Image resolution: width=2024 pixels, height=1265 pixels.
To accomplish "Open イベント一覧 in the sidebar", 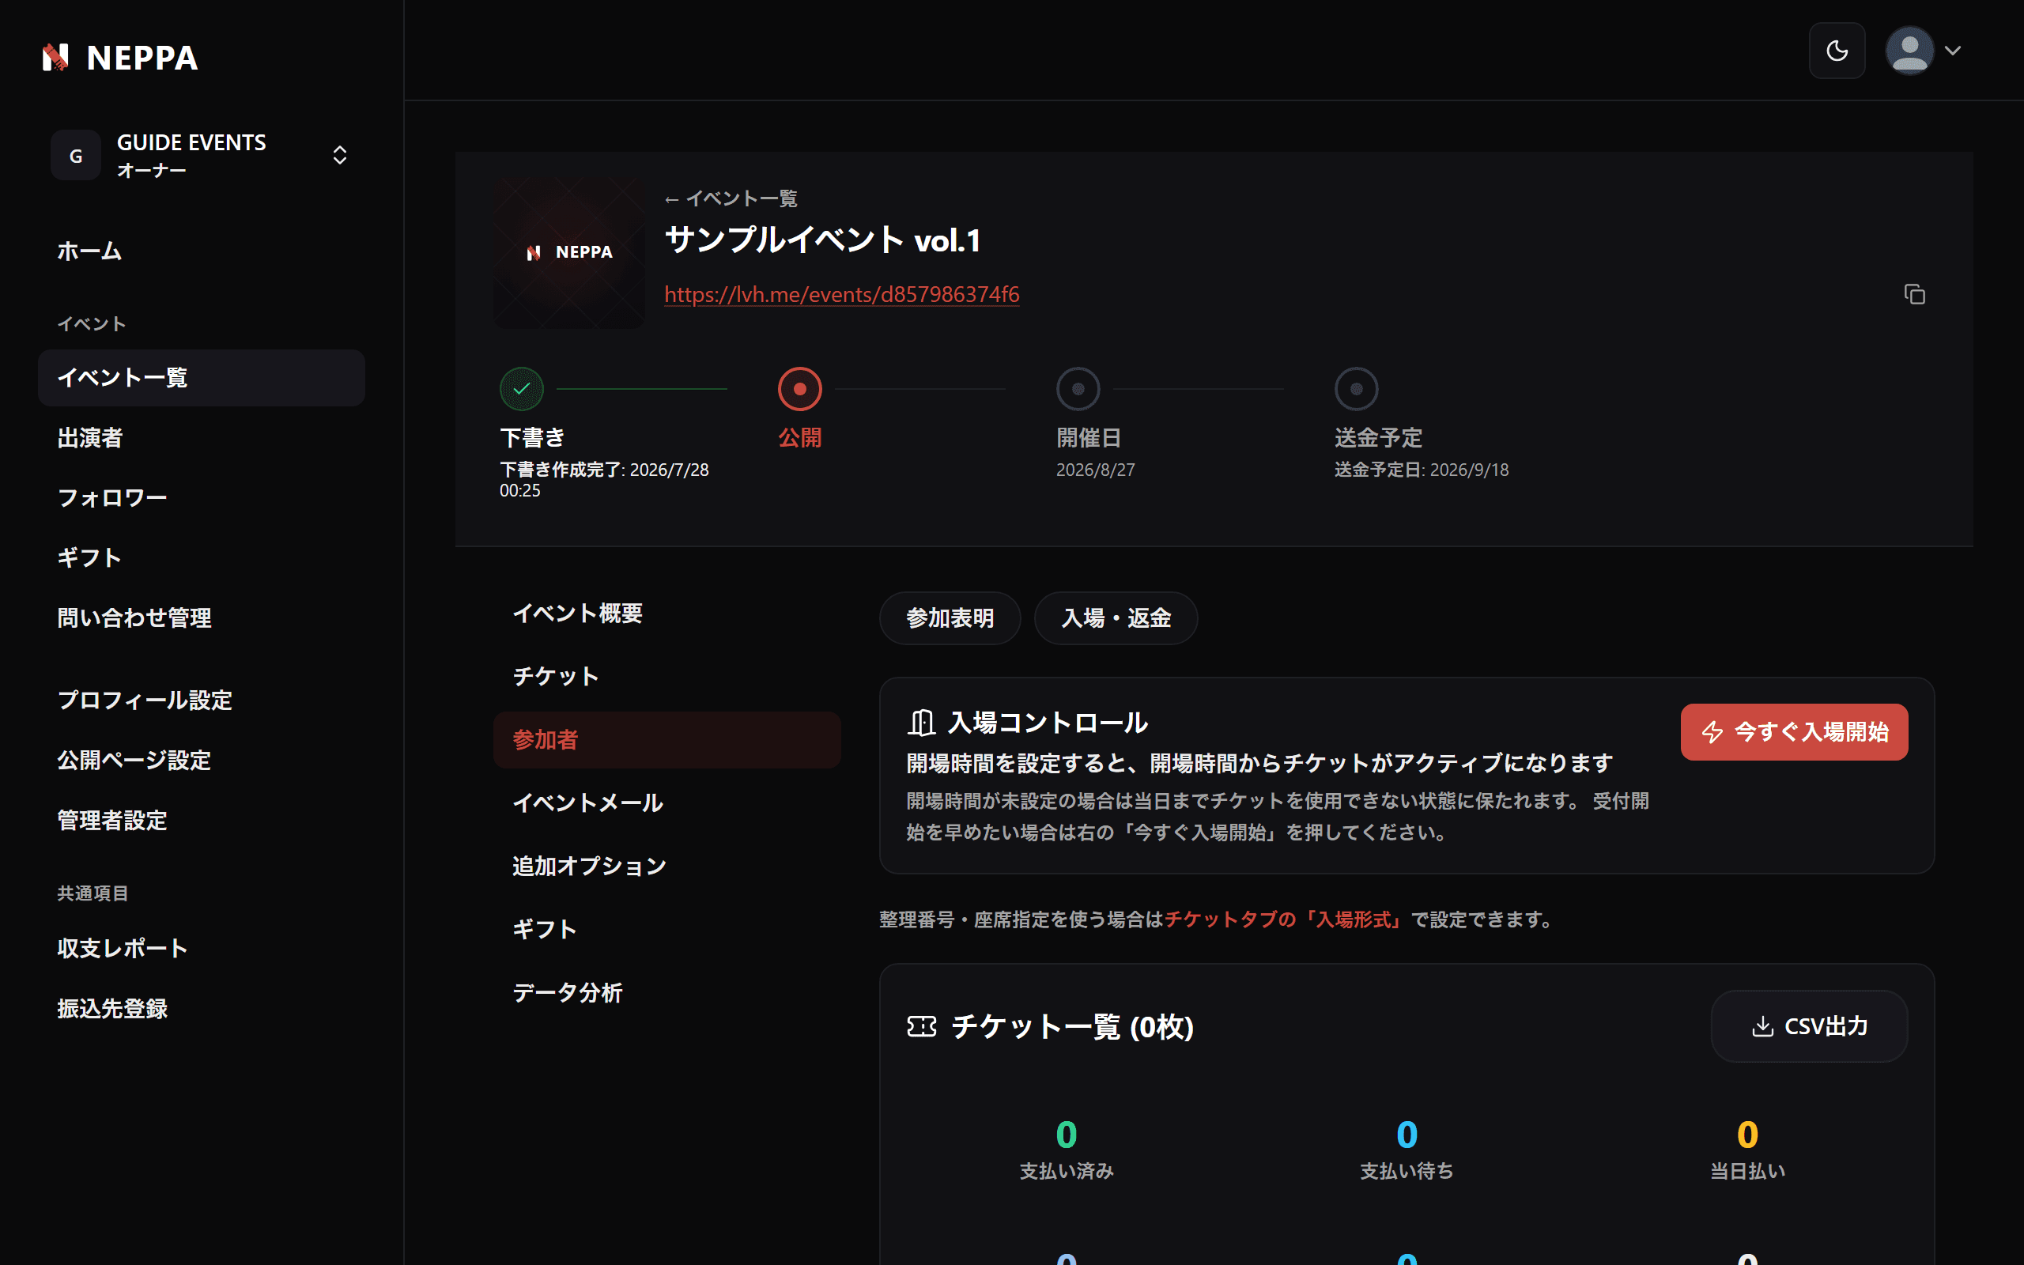I will click(x=202, y=377).
